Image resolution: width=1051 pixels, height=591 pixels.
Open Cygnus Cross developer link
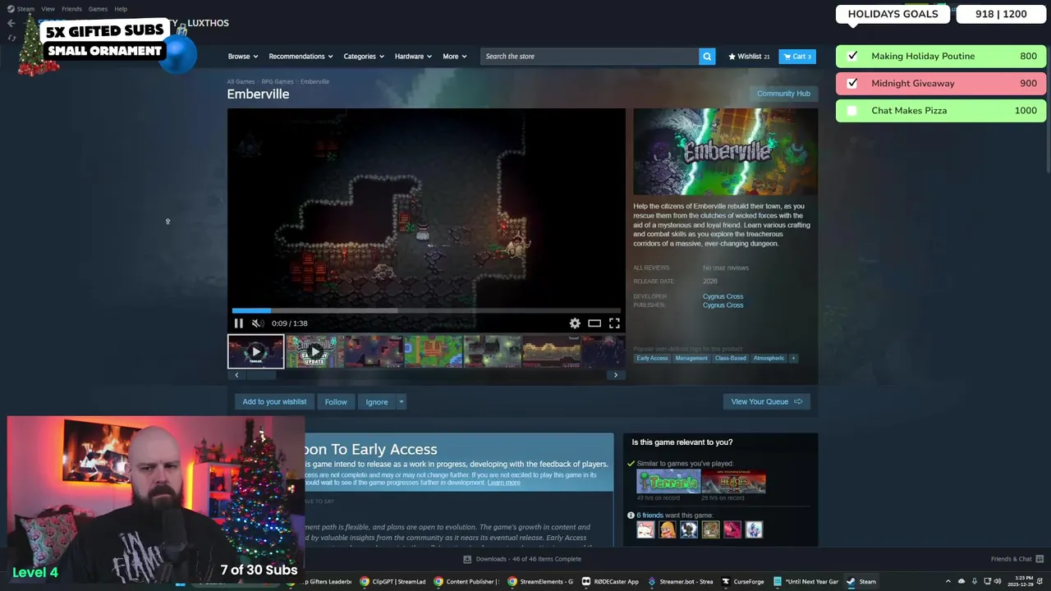tap(723, 296)
